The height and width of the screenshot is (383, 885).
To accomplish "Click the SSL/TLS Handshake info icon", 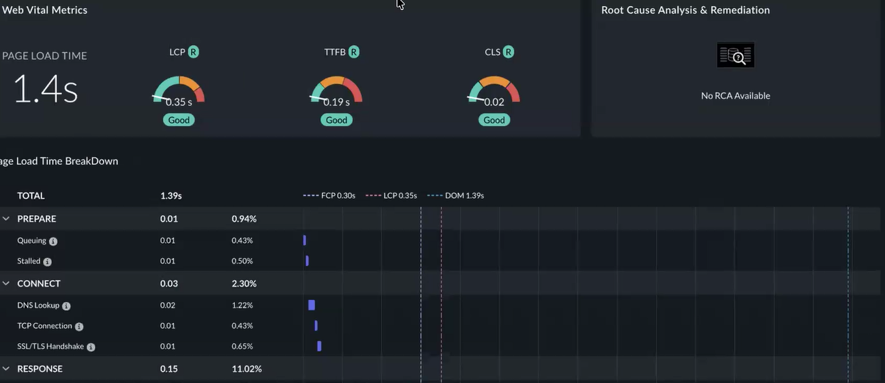I will 91,347.
